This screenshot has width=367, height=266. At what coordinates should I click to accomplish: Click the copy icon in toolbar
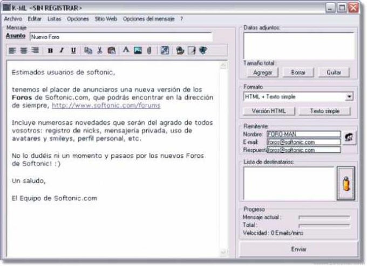coord(88,51)
